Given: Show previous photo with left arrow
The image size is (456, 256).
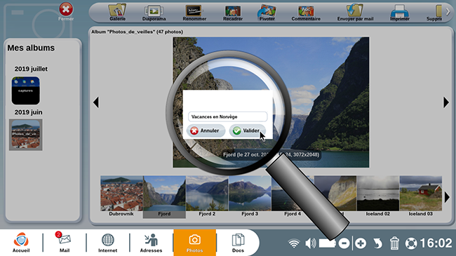Looking at the screenshot, I should pos(96,102).
